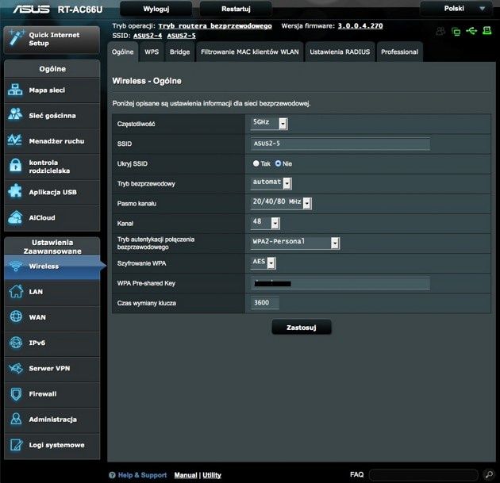Click the Ogólne sidebar section header
The height and width of the screenshot is (483, 500).
point(52,69)
